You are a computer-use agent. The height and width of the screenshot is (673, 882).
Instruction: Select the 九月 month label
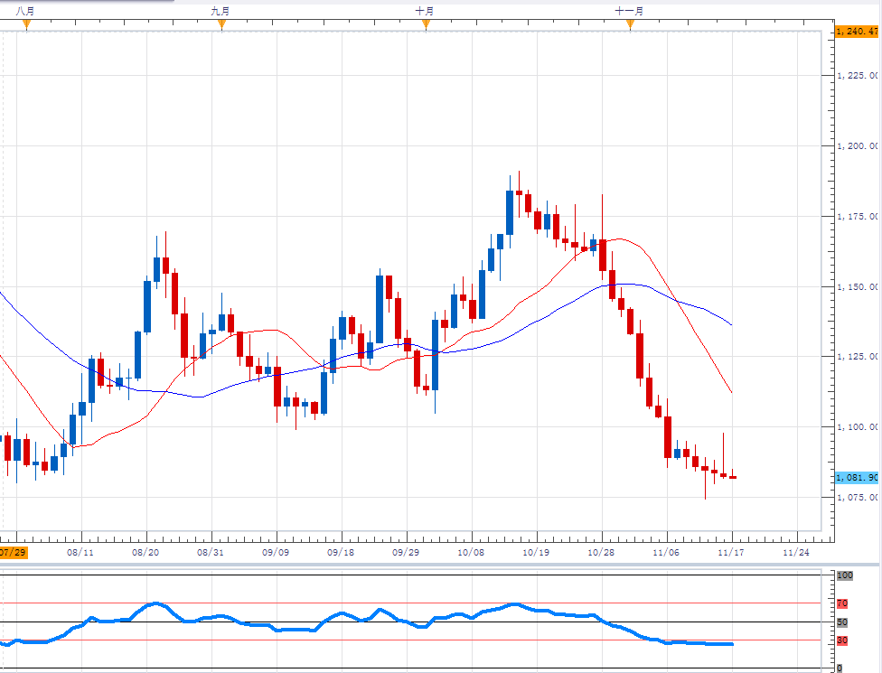coord(220,11)
